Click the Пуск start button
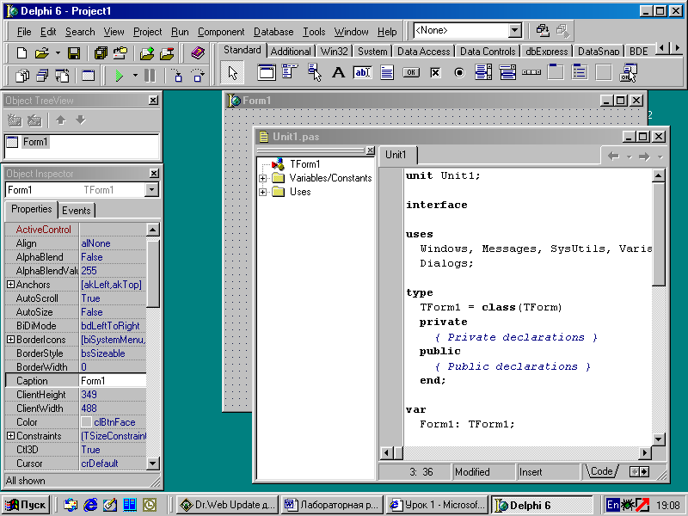Viewport: 688px width, 516px height. pyautogui.click(x=26, y=505)
